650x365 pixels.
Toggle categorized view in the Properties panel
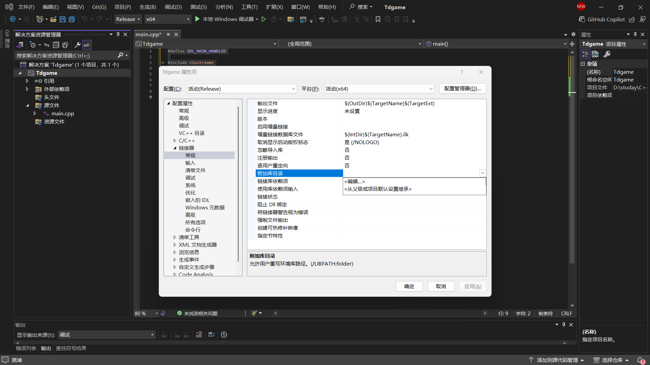click(x=585, y=54)
